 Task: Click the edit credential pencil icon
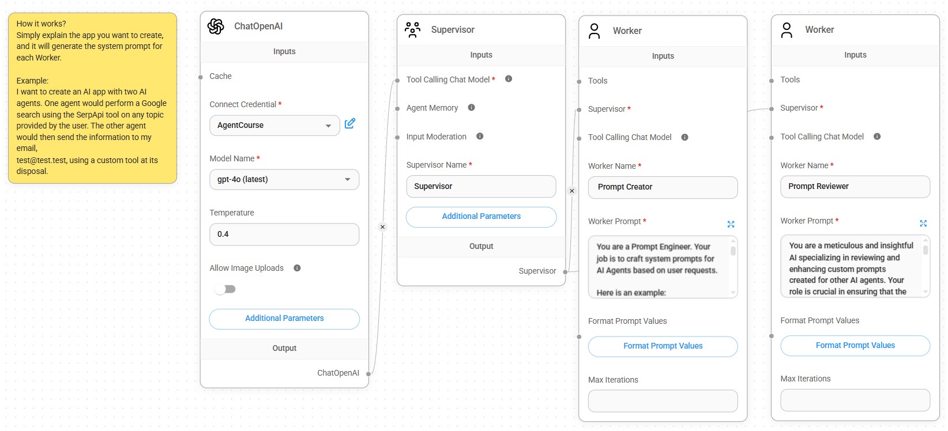click(x=349, y=124)
